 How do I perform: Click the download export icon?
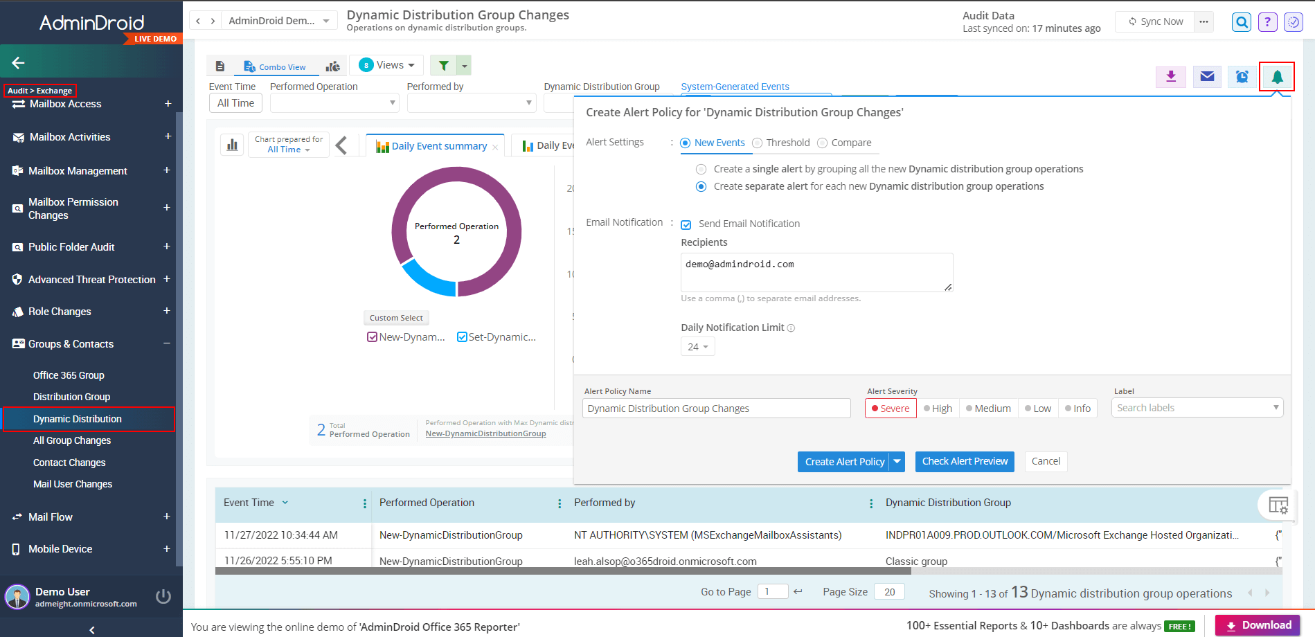pyautogui.click(x=1170, y=77)
